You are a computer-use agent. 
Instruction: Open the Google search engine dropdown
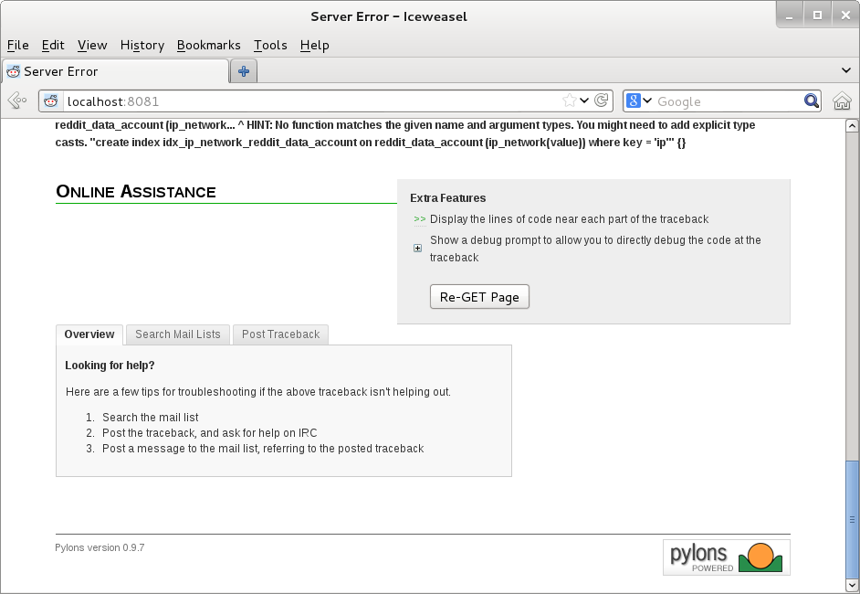point(640,101)
